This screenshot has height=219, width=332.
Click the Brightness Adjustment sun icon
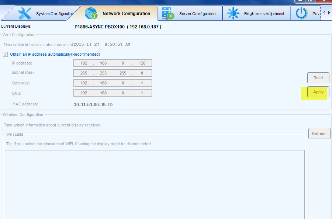point(233,14)
